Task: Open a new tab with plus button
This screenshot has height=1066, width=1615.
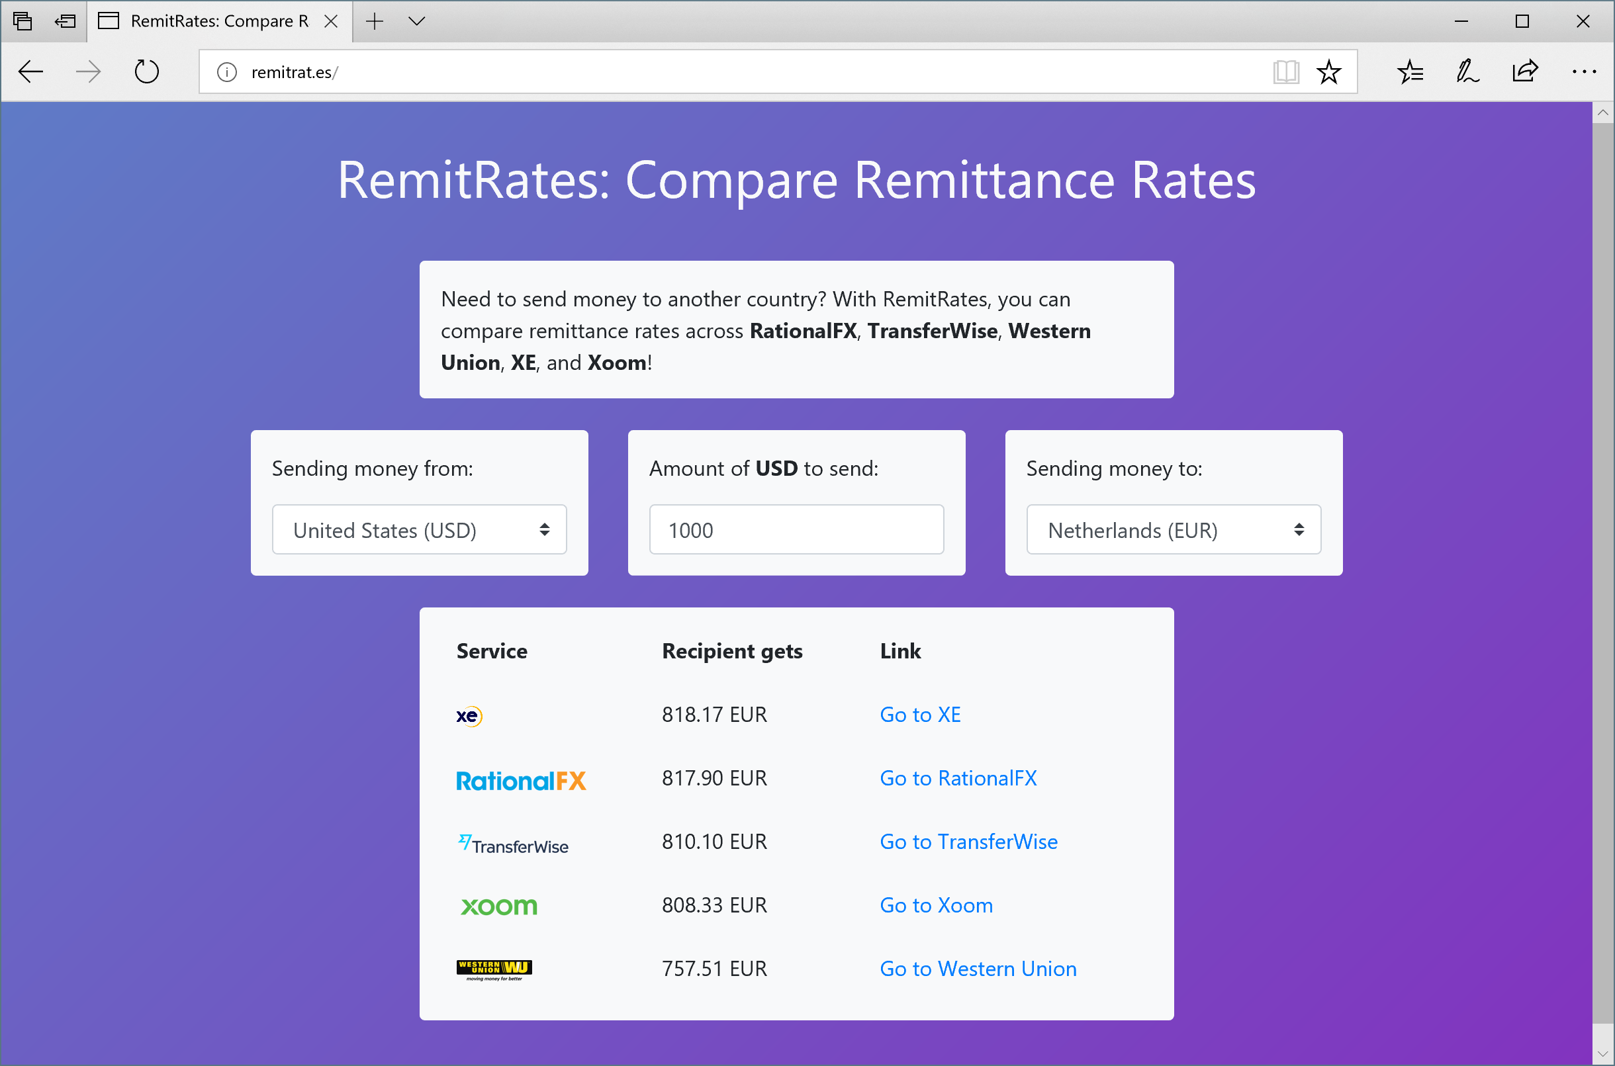Action: click(375, 21)
